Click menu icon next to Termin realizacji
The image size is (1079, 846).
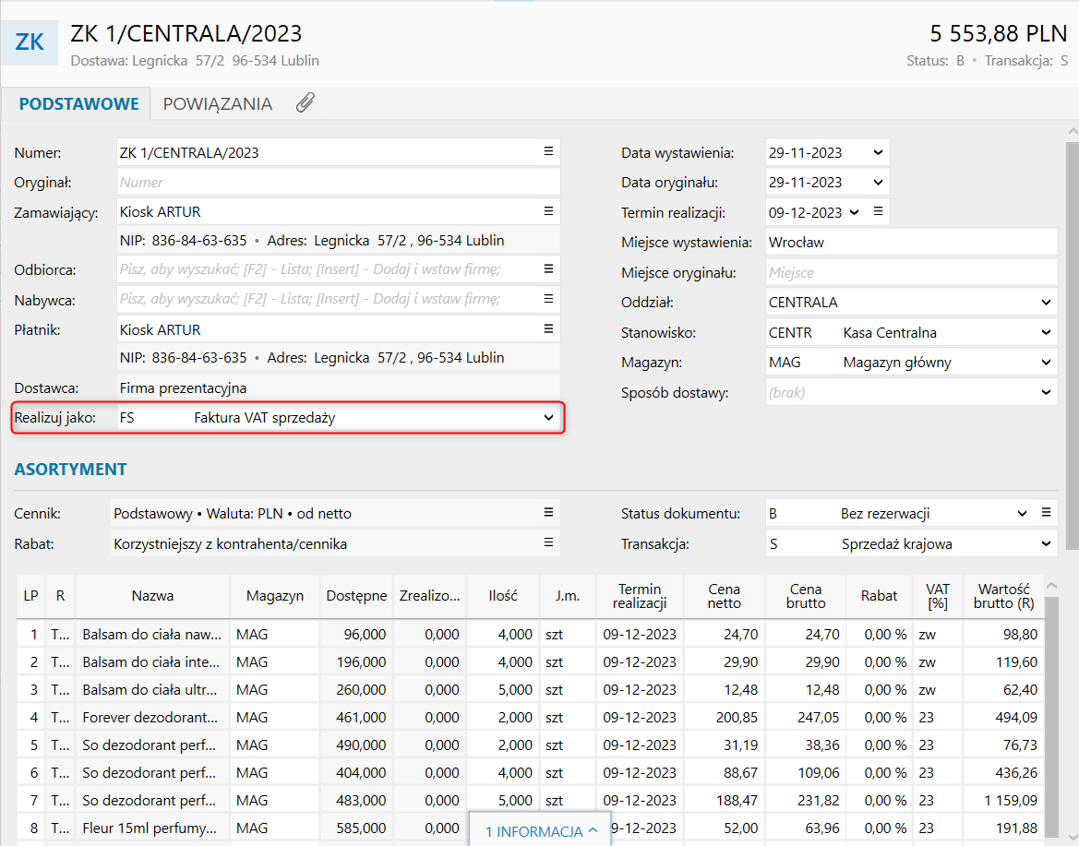point(879,211)
